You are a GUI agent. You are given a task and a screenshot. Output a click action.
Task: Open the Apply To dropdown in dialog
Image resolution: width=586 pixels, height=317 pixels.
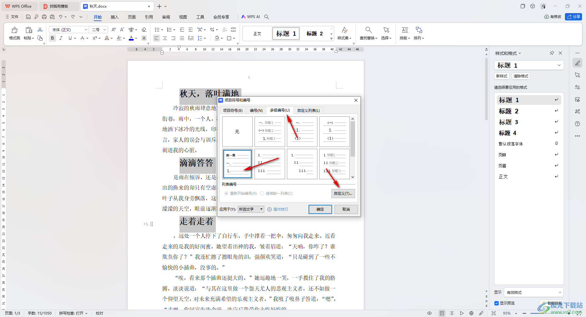[x=251, y=209]
